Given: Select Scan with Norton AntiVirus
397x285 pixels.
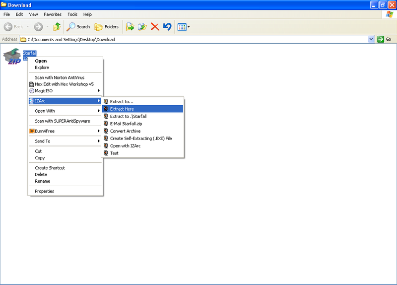Looking at the screenshot, I should tap(66, 77).
